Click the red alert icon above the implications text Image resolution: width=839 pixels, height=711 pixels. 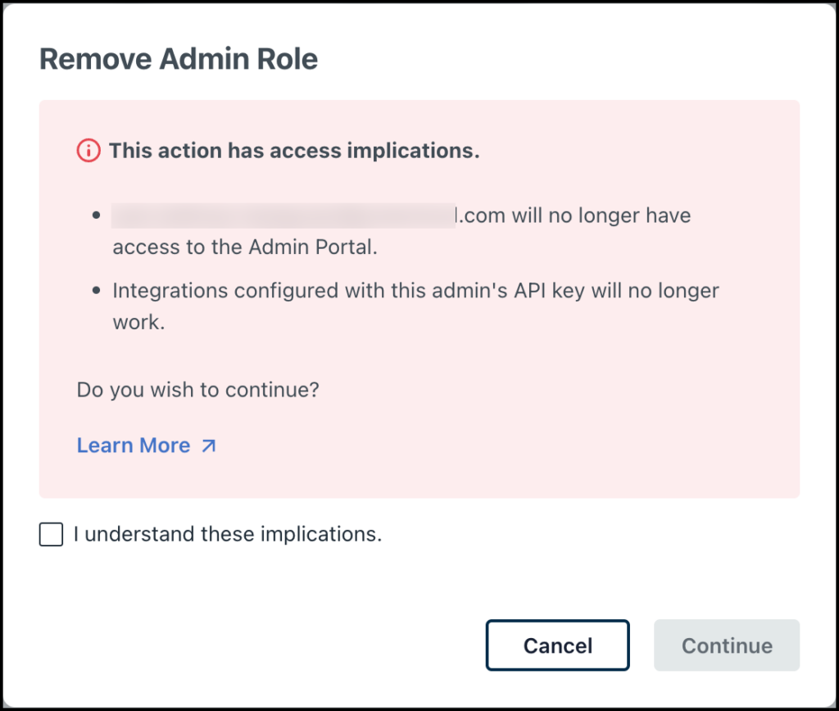point(88,150)
